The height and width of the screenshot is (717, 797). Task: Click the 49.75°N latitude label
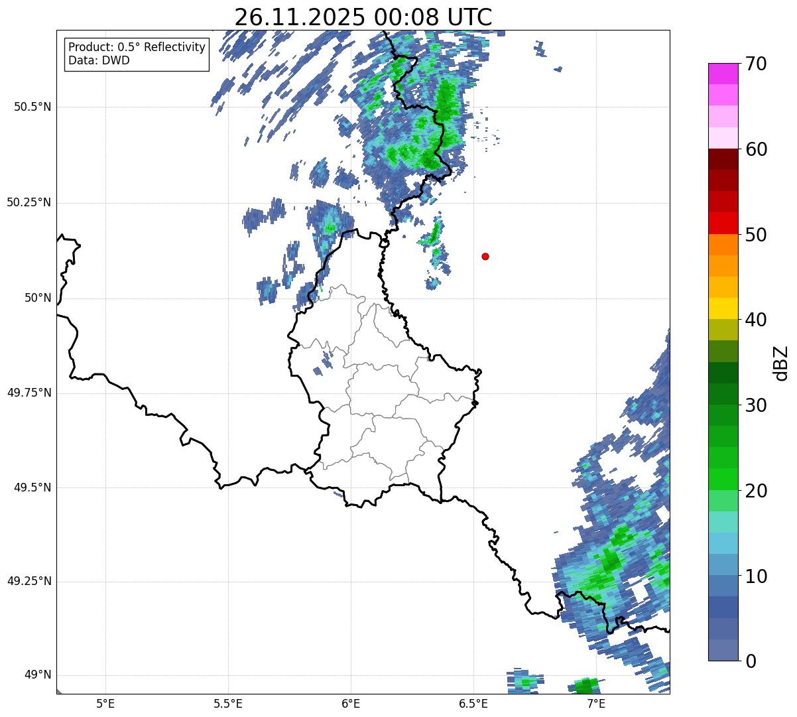(29, 393)
